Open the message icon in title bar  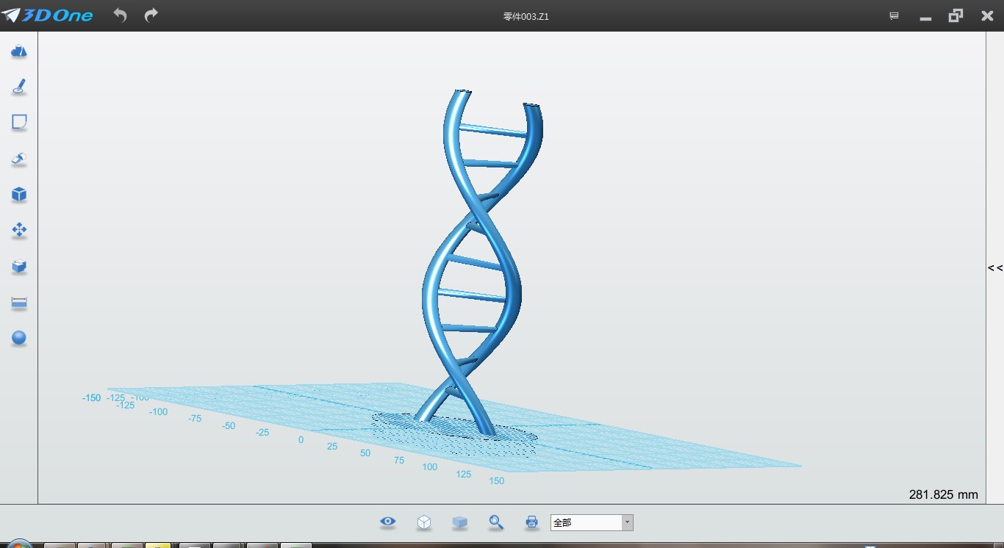pyautogui.click(x=894, y=16)
